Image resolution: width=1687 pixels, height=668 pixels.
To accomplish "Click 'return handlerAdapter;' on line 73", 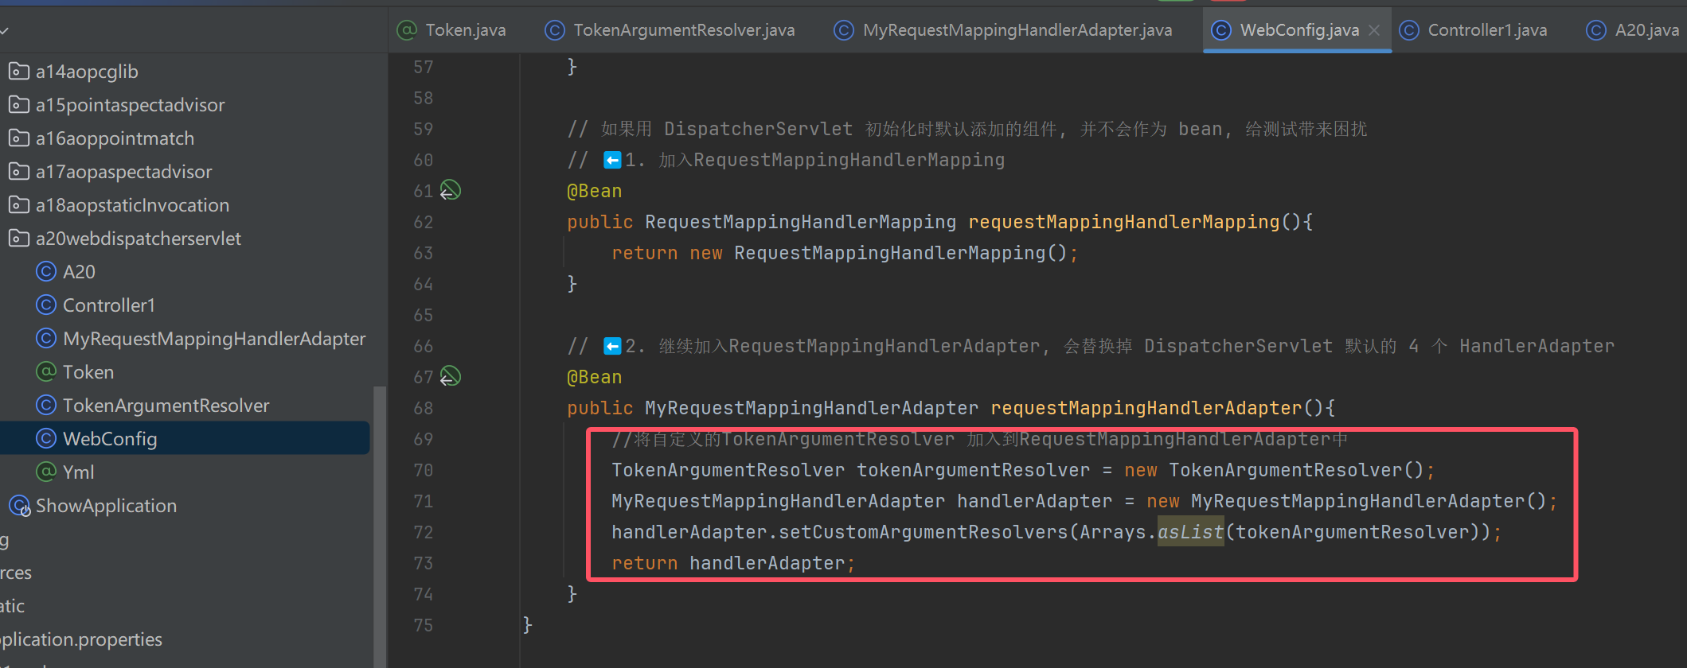I will click(x=733, y=563).
